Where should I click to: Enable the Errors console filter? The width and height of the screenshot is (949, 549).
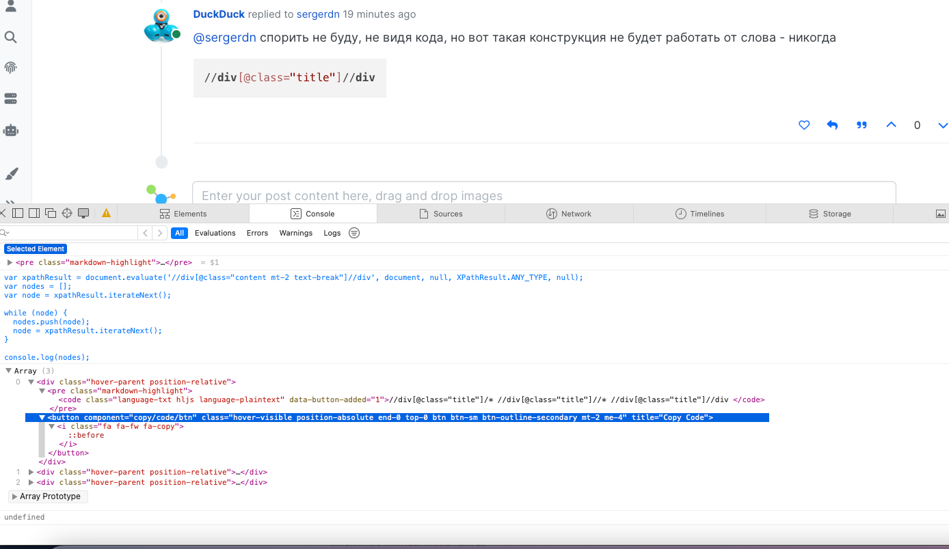tap(257, 233)
